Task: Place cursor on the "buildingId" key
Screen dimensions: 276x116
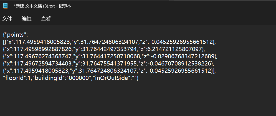Action: (49, 78)
